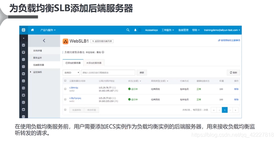Expand the 产品与服务 dropdown menu
Image resolution: width=277 pixels, height=141 pixels.
pos(48,30)
